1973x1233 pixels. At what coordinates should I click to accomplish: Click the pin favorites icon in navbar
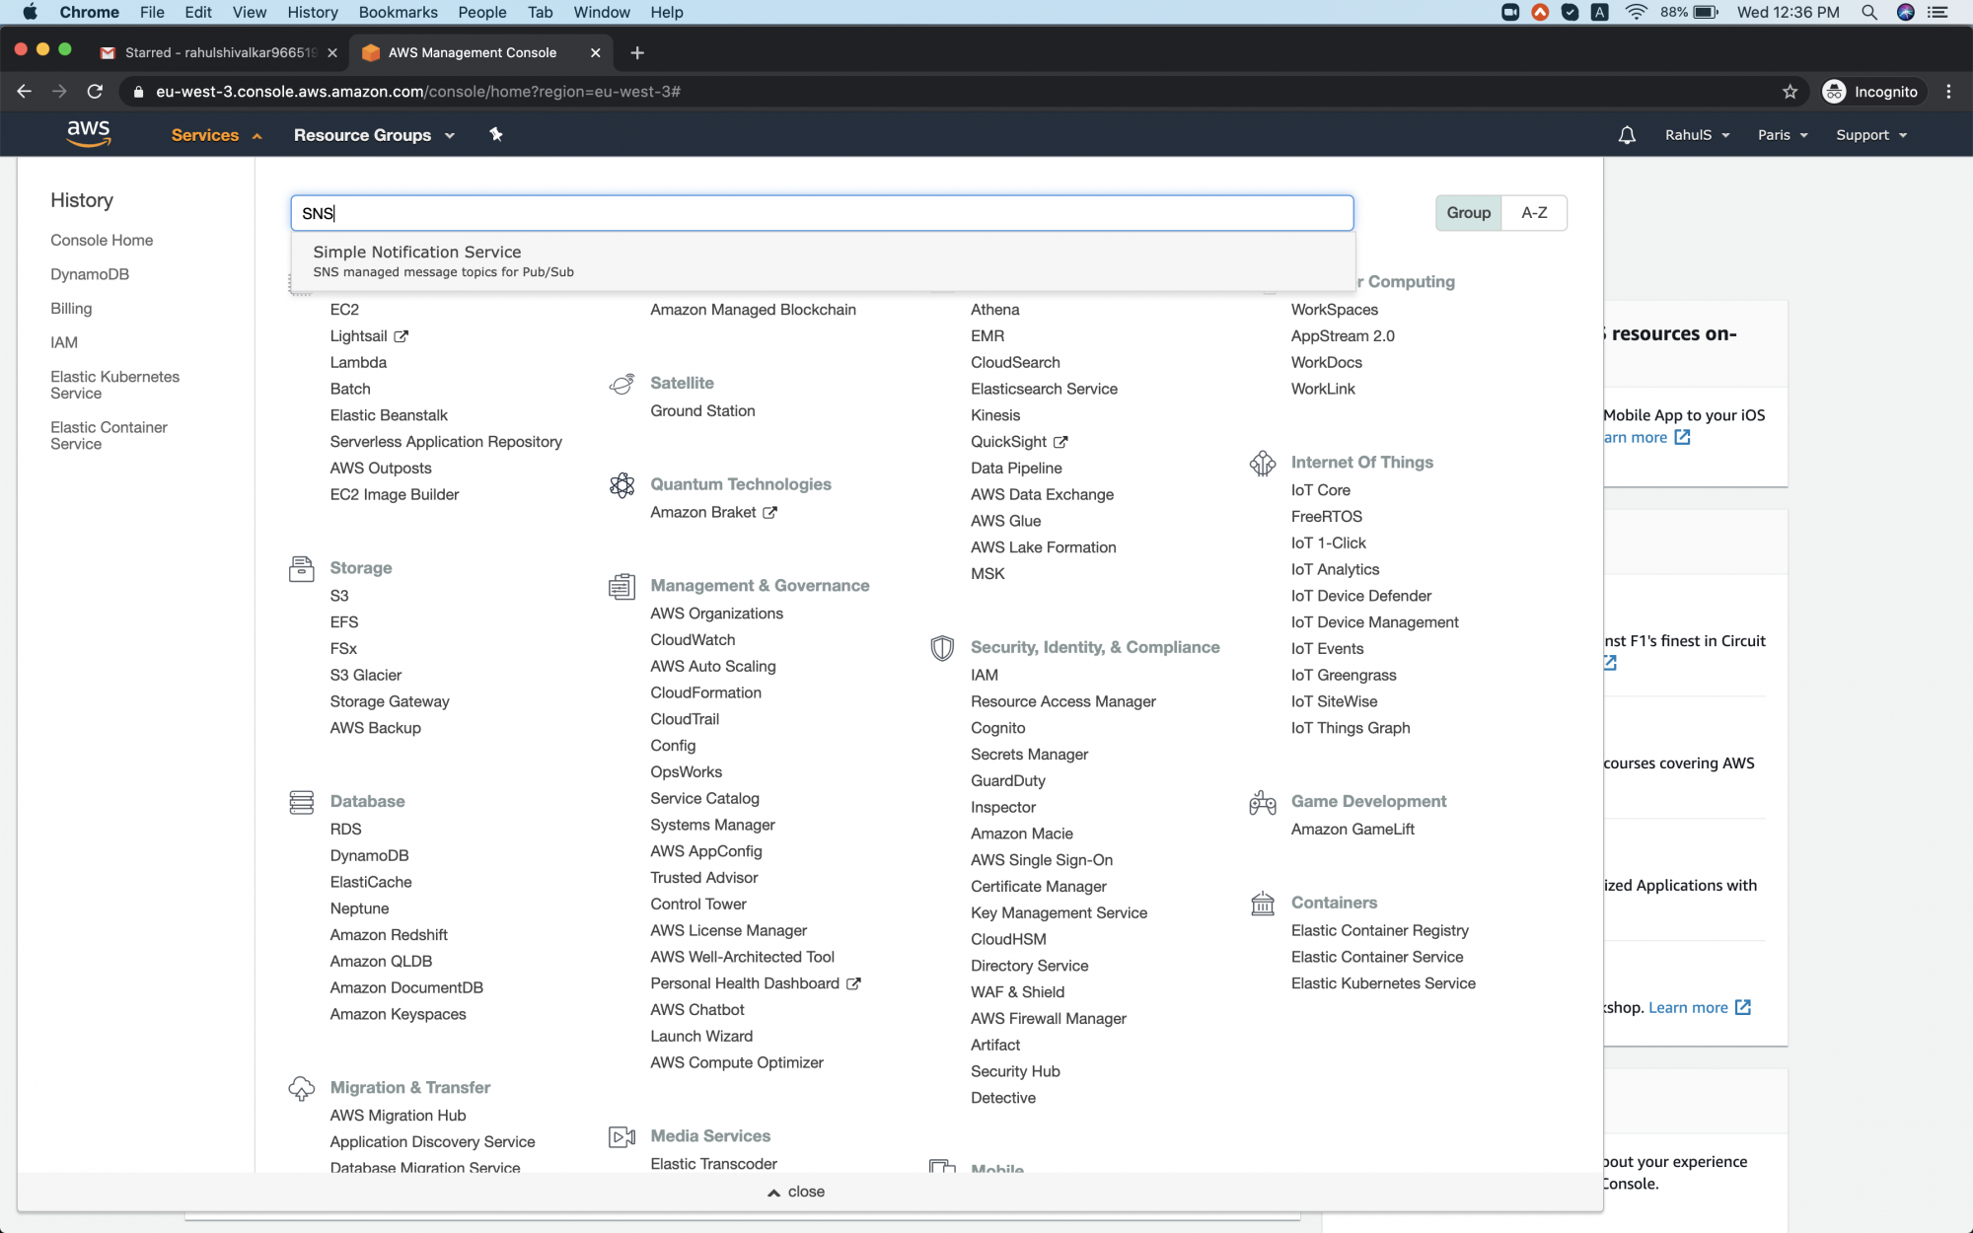[x=496, y=134]
